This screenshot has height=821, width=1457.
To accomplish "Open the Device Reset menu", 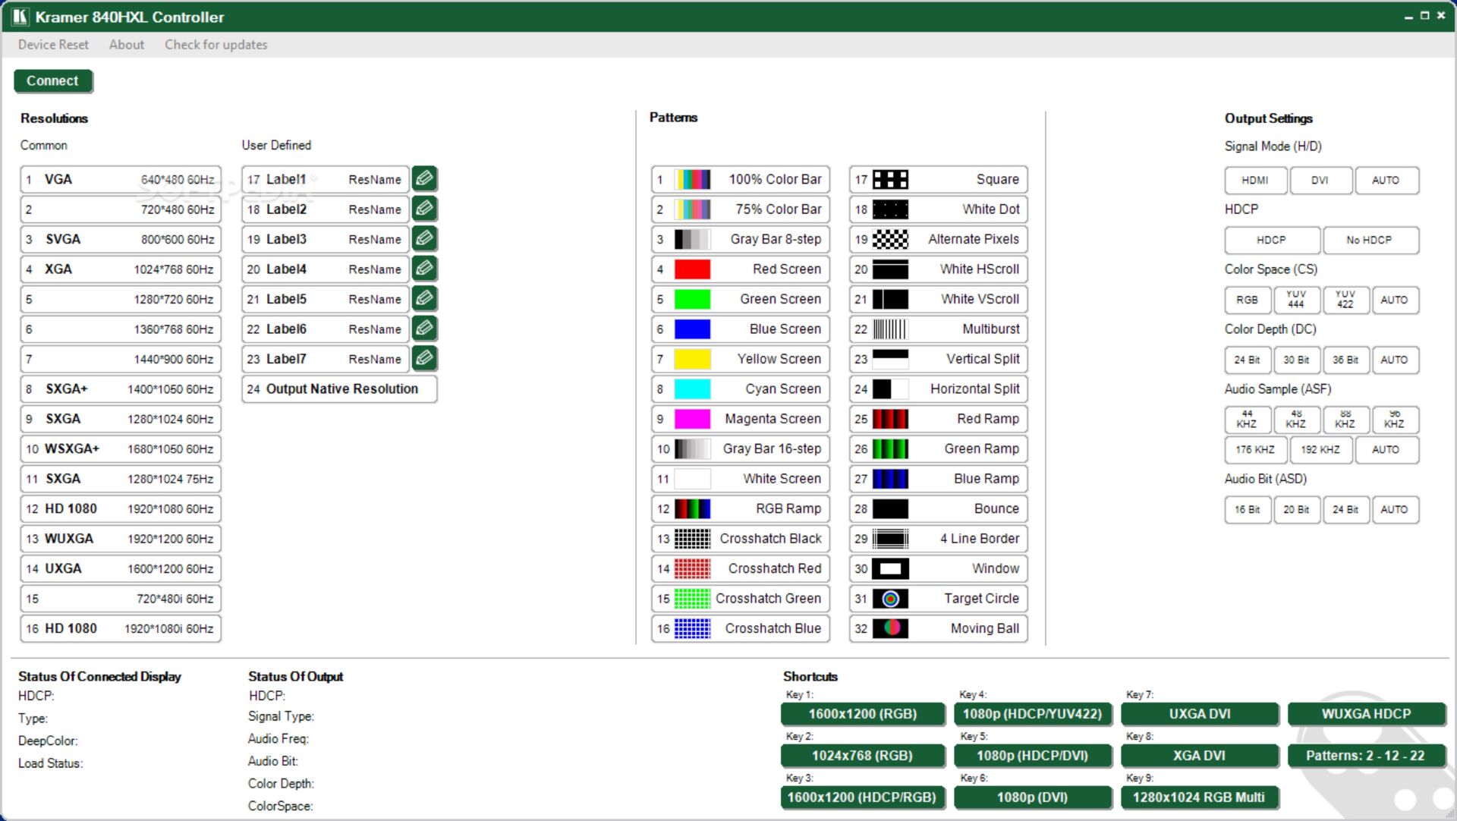I will click(53, 45).
